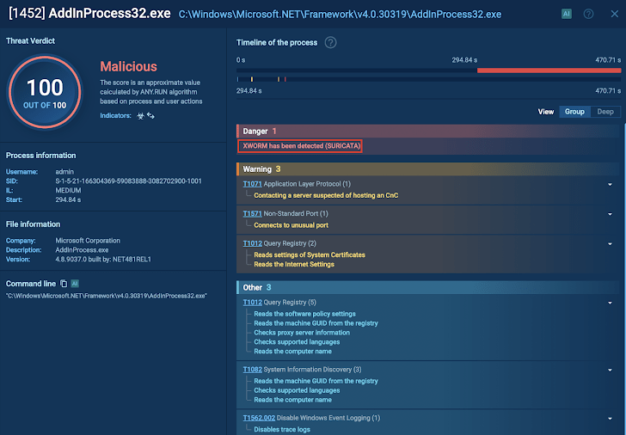
Task: Click the XWORM has been detected alert
Action: click(x=301, y=146)
